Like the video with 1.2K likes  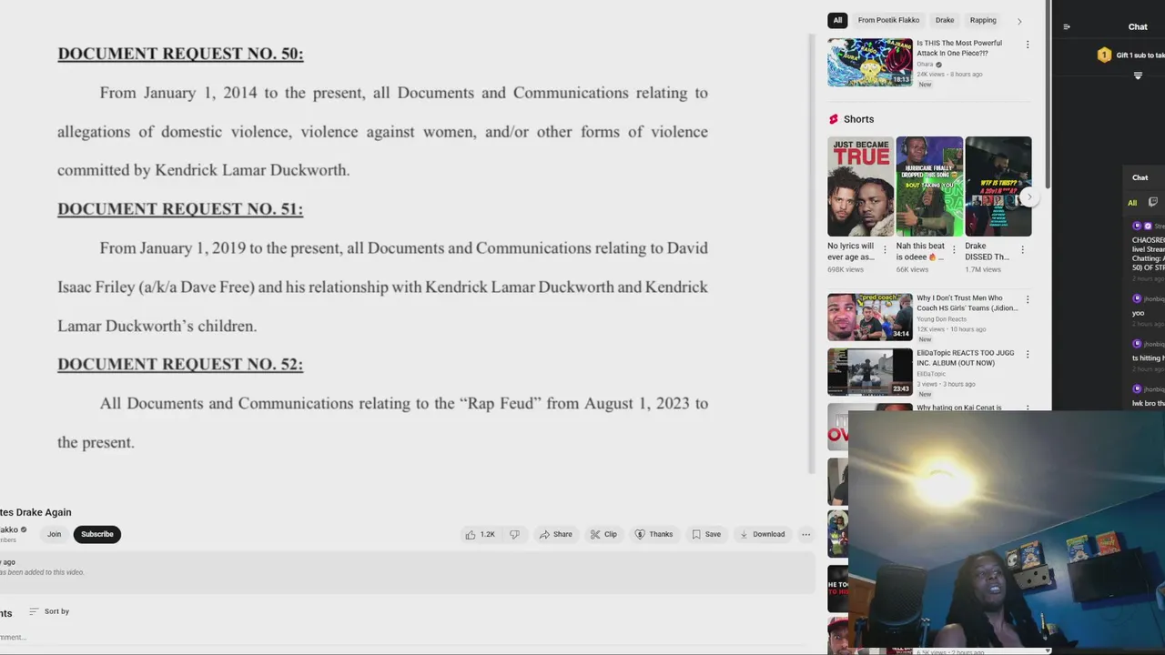pyautogui.click(x=480, y=534)
